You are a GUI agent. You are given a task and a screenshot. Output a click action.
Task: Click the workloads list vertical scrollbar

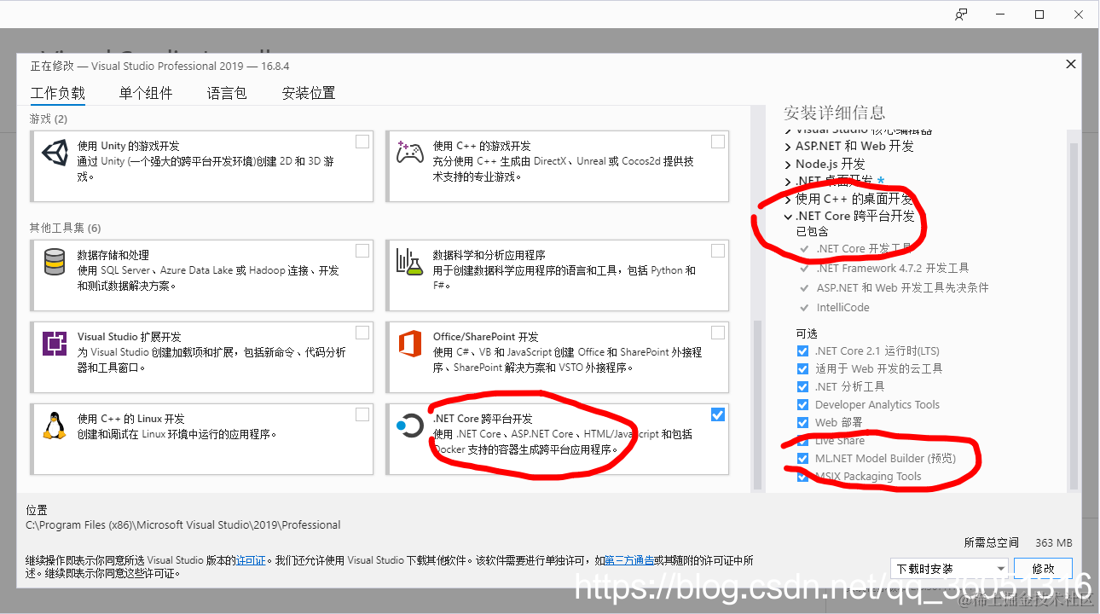pos(756,404)
